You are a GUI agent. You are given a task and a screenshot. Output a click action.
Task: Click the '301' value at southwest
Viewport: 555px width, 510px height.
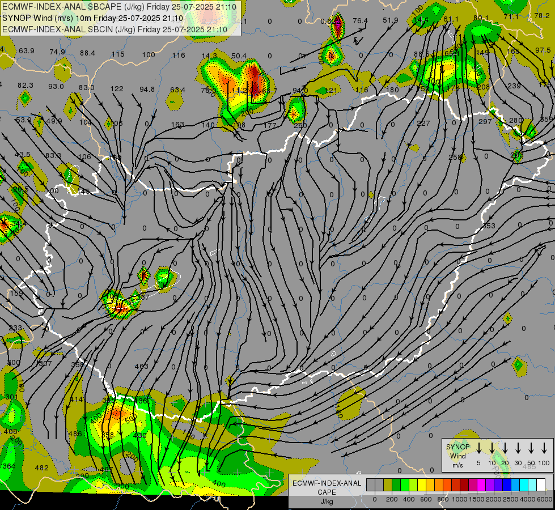point(12,397)
